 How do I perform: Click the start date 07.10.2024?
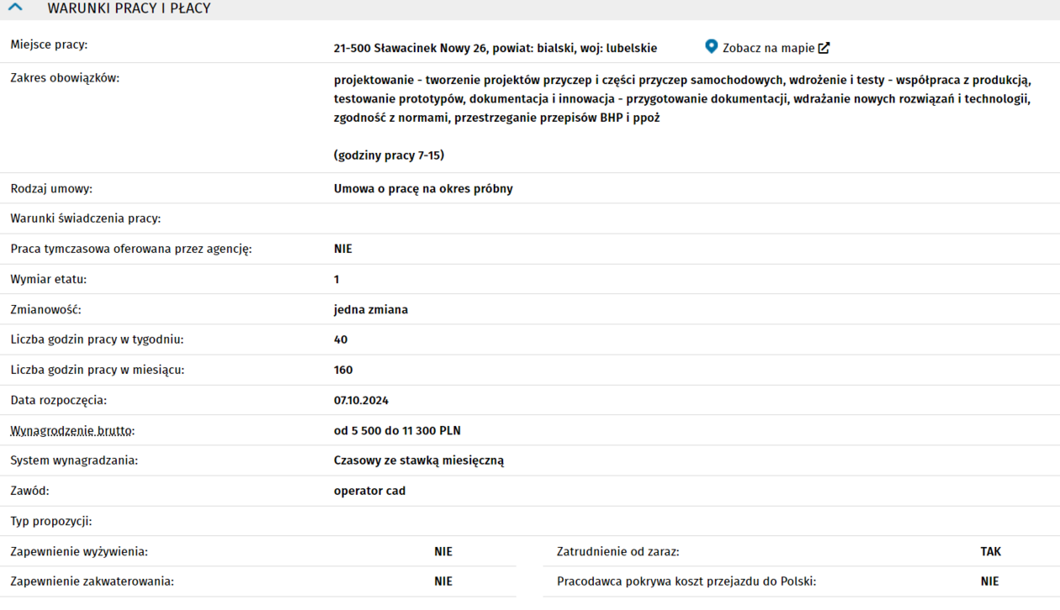pos(361,400)
